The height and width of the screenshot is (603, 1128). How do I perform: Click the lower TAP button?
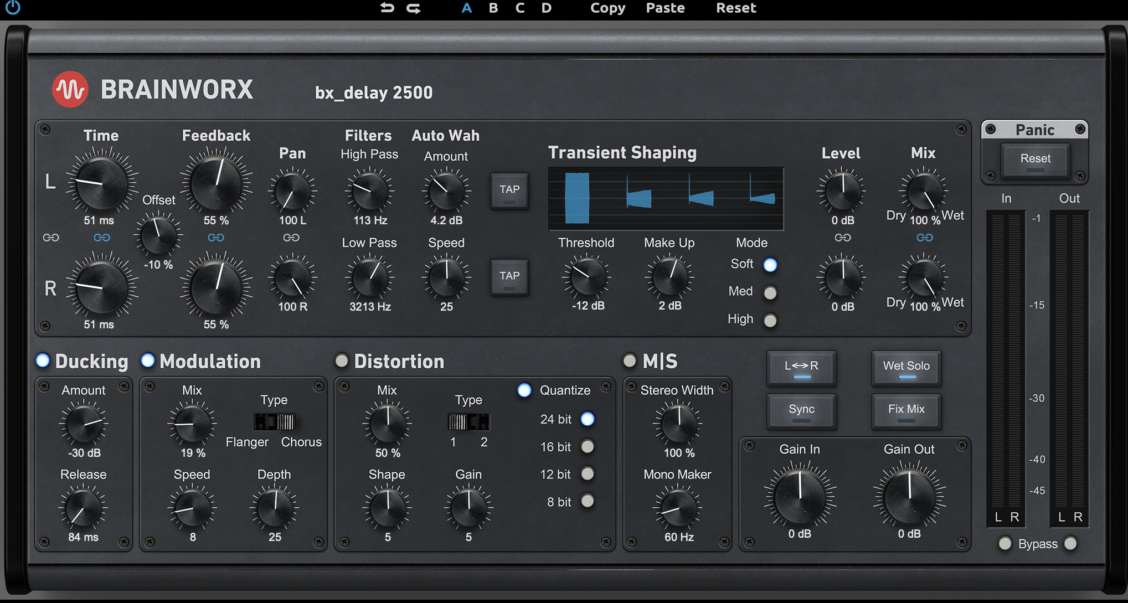tap(509, 277)
